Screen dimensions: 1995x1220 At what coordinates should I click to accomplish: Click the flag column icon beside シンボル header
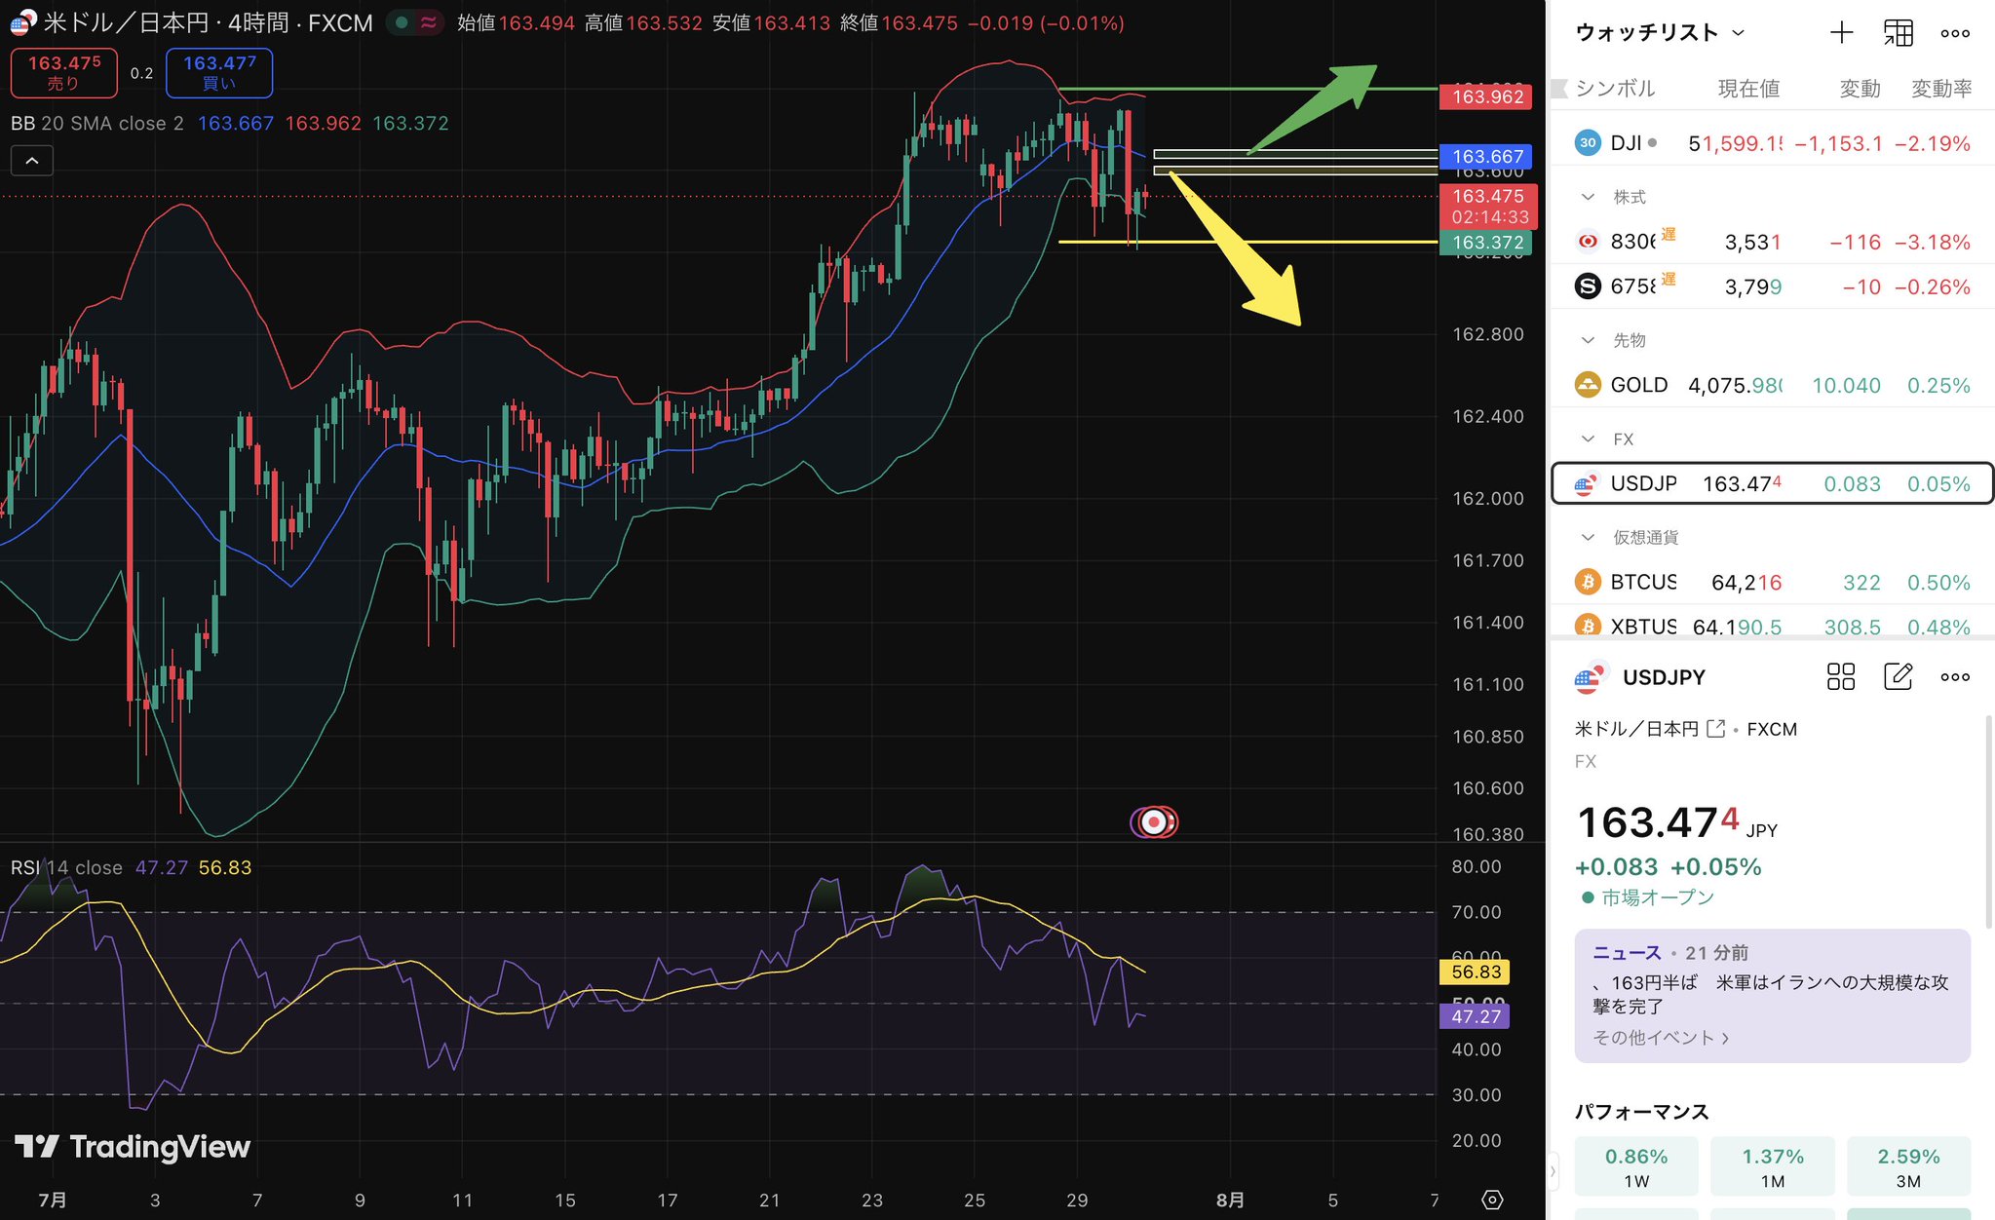click(1558, 89)
